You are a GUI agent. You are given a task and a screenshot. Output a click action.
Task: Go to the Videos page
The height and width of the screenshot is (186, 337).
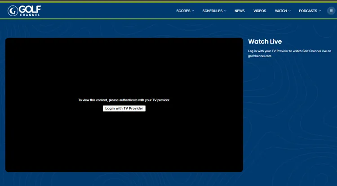pos(260,11)
